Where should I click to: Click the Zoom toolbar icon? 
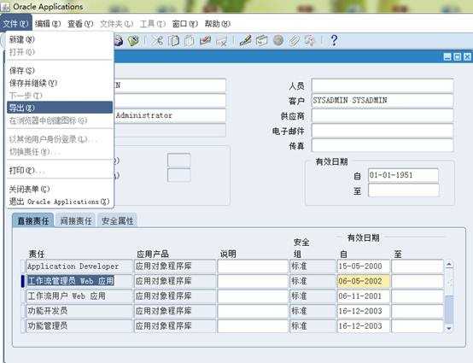point(261,40)
